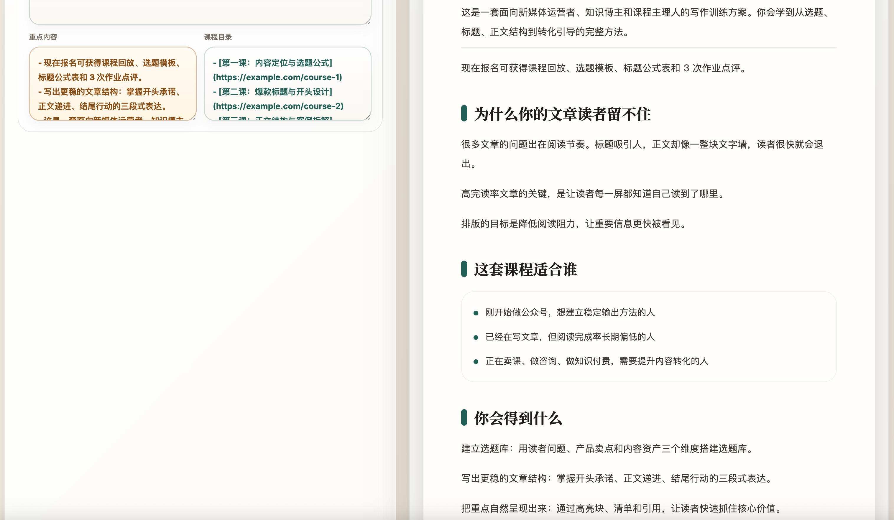Viewport: 894px width, 520px height.
Task: Click the https://example.com/course-2 link text
Action: click(278, 106)
